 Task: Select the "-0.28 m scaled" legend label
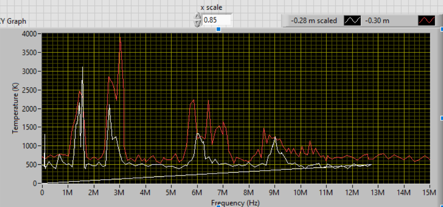tap(314, 21)
